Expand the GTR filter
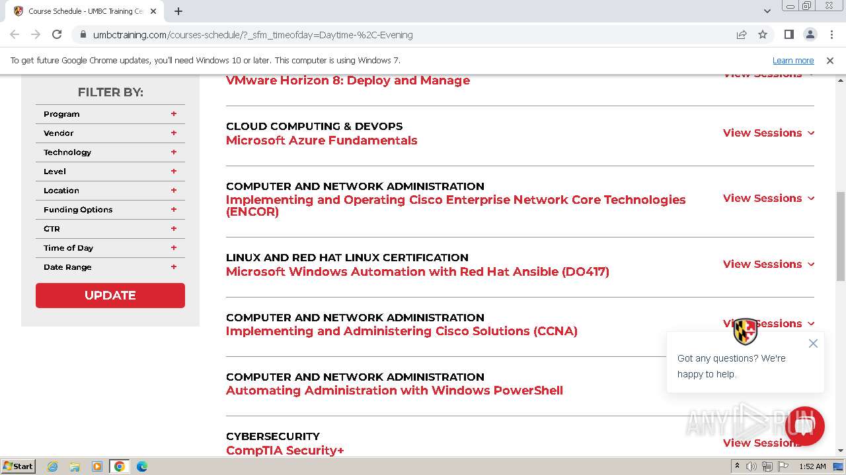This screenshot has width=846, height=475. [x=110, y=229]
